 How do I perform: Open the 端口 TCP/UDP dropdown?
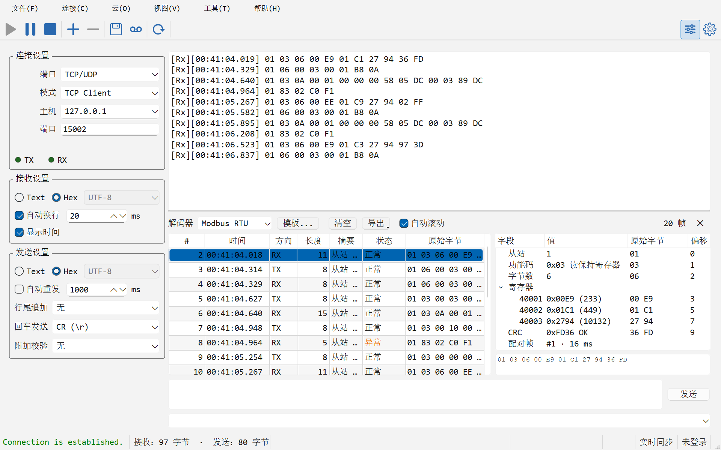click(110, 74)
